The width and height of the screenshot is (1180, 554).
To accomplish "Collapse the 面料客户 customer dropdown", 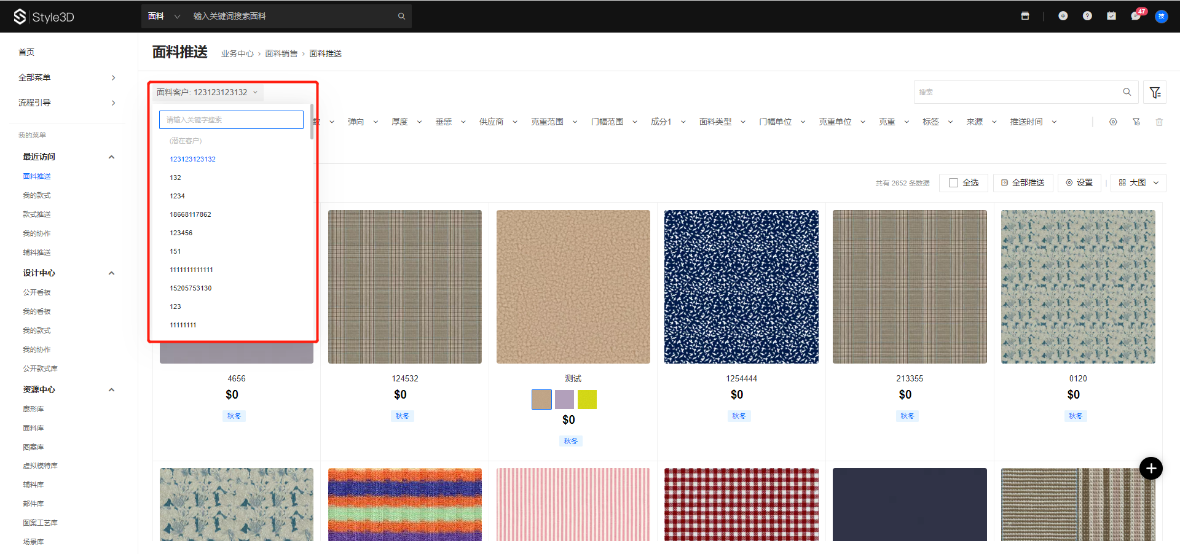I will pyautogui.click(x=207, y=92).
